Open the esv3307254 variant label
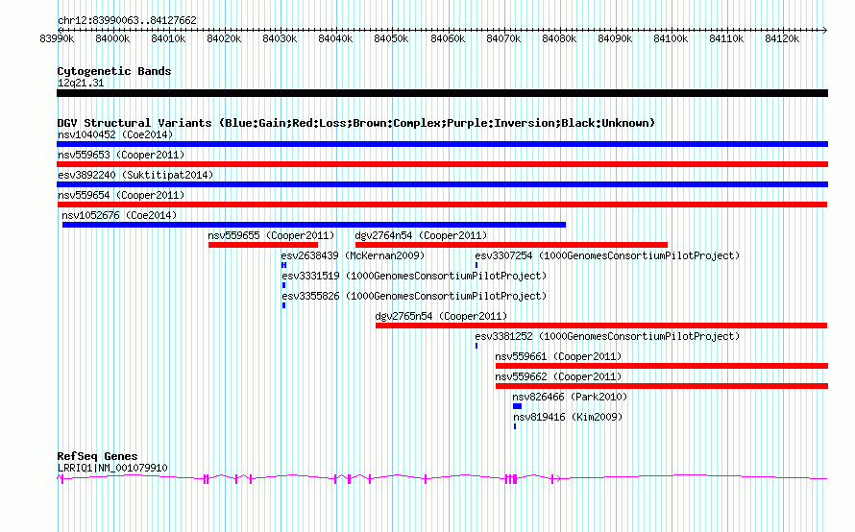 [x=607, y=255]
